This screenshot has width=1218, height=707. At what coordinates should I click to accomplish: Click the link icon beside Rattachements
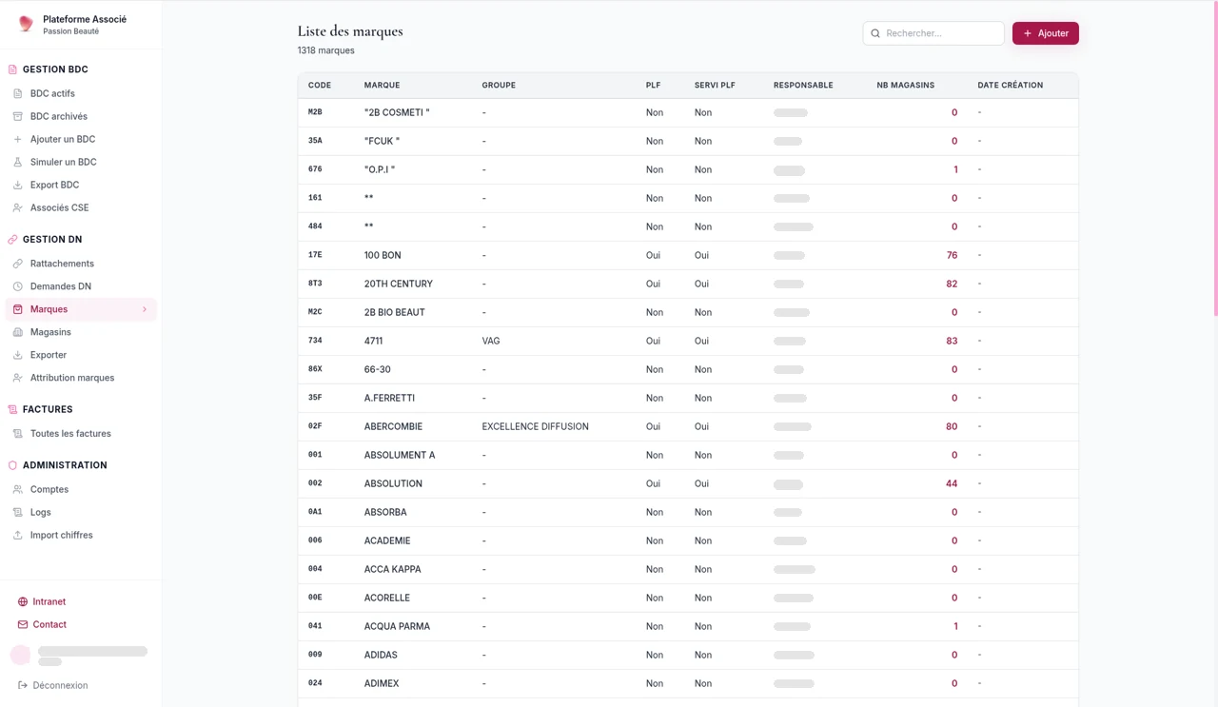coord(17,264)
